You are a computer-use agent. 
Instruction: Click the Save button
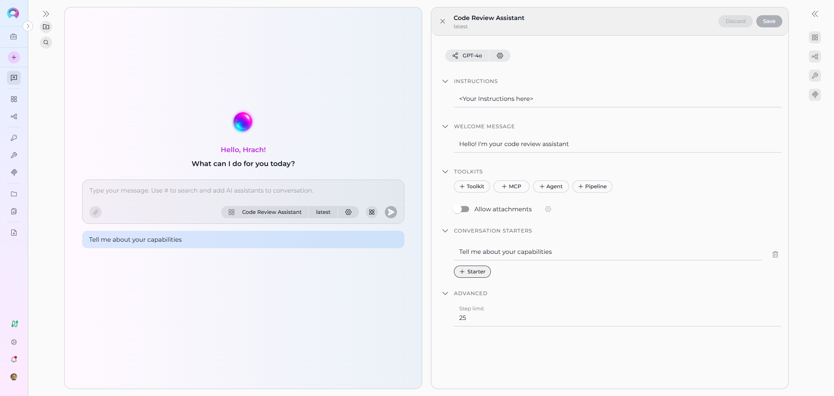pos(769,21)
